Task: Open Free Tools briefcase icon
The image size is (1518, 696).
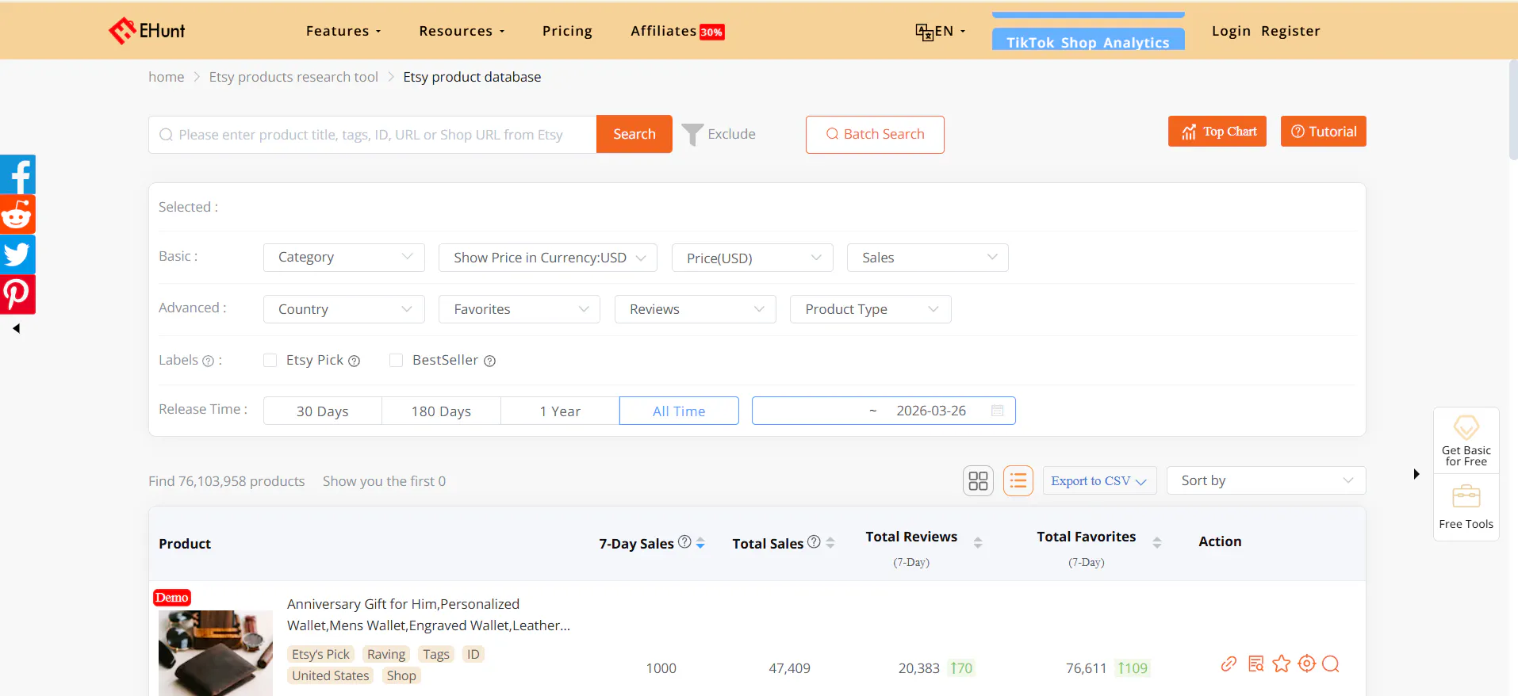Action: pyautogui.click(x=1466, y=497)
